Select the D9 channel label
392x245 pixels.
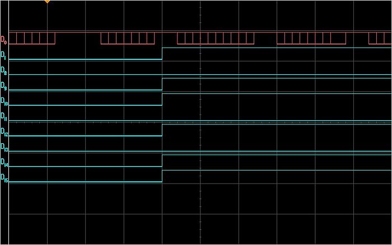pos(4,86)
